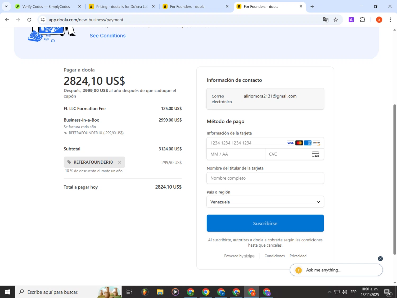Click the doola chat bubble icon
397x298 pixels.
pyautogui.click(x=299, y=270)
